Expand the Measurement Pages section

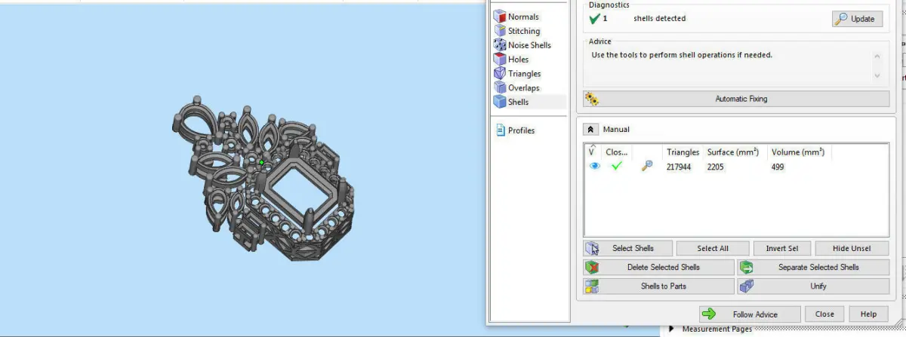(x=672, y=329)
